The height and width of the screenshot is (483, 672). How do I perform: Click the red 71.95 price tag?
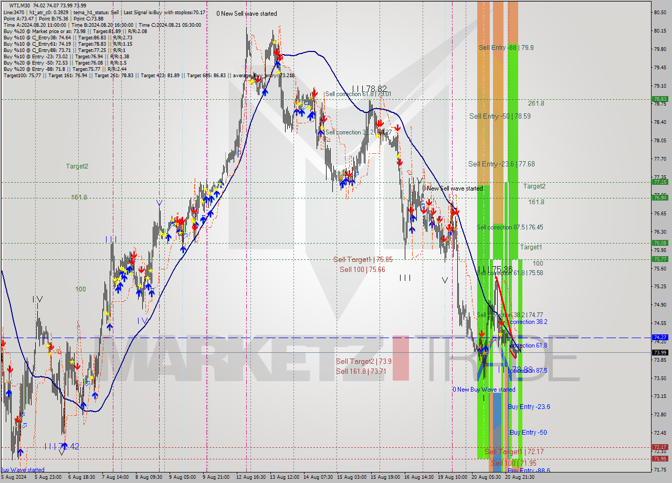point(660,459)
